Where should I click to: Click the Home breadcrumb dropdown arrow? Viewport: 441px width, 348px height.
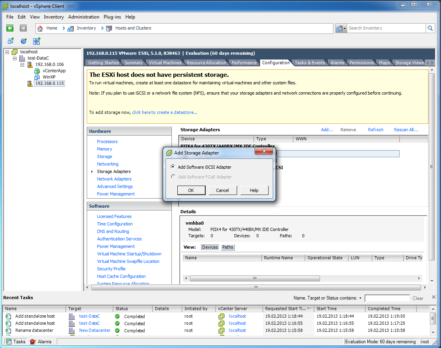pyautogui.click(x=64, y=28)
